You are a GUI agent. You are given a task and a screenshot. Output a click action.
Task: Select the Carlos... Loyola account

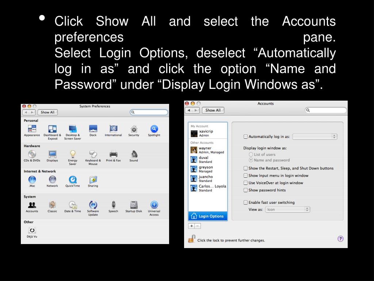click(x=208, y=188)
